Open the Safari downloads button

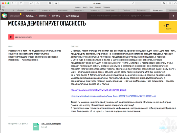164,3
